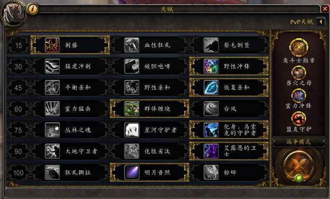330x199 pixels.
Task: Collapse the PvP天赋 panel arrow
Action: 321,22
